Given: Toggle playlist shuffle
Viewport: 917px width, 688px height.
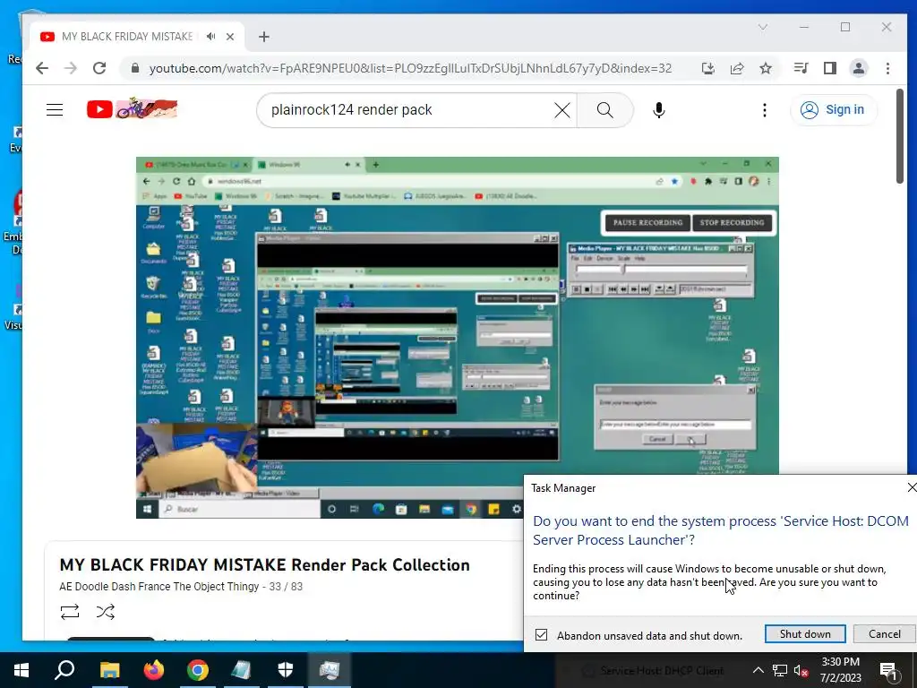Looking at the screenshot, I should point(106,612).
